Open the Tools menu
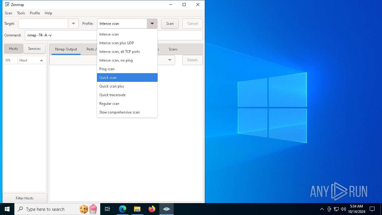 tap(21, 13)
